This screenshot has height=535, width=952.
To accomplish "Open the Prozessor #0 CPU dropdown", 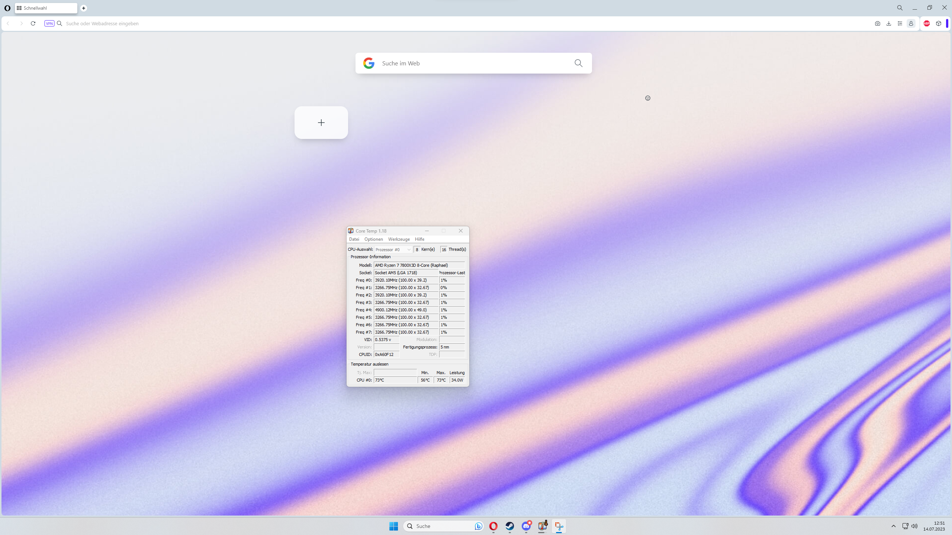I will (x=393, y=250).
